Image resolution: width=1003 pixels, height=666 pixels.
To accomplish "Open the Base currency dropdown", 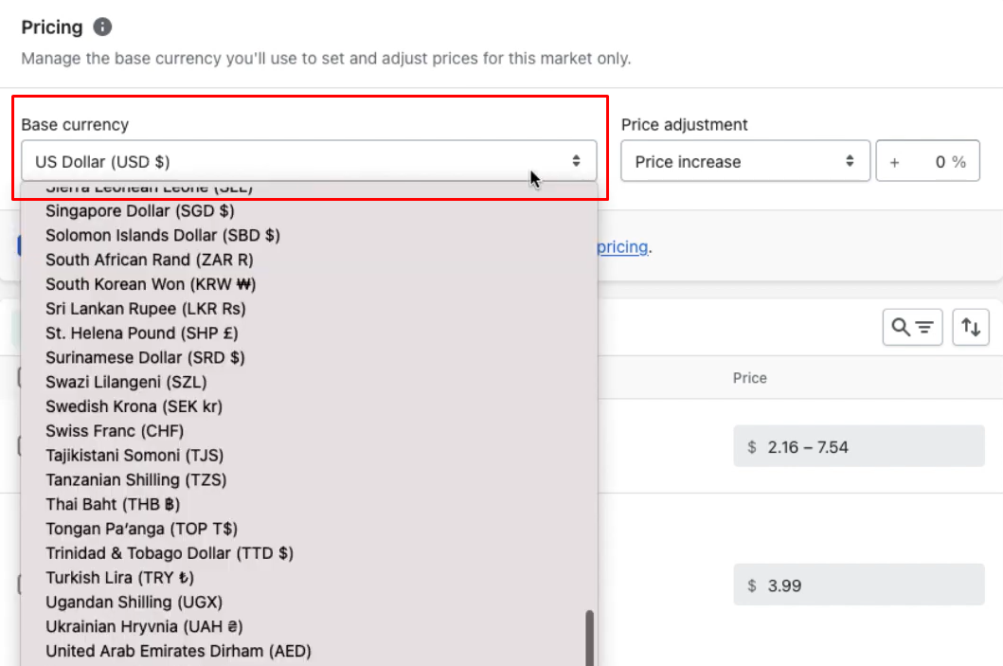I will pos(309,161).
